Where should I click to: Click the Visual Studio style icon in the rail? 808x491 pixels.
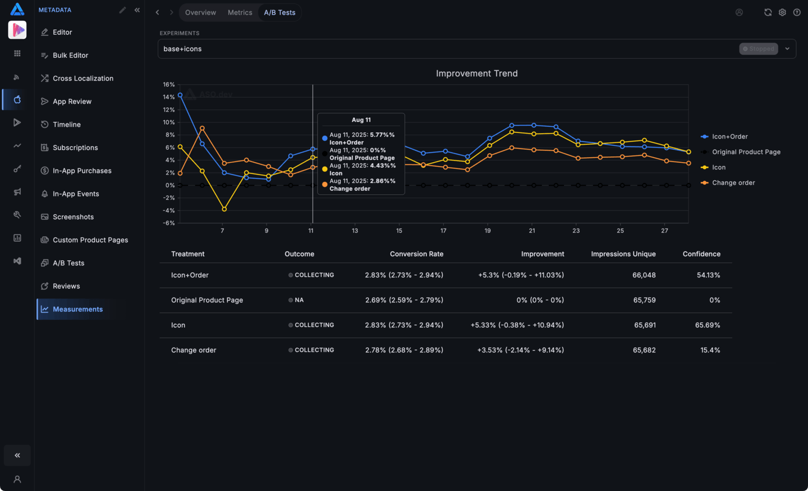pyautogui.click(x=17, y=261)
